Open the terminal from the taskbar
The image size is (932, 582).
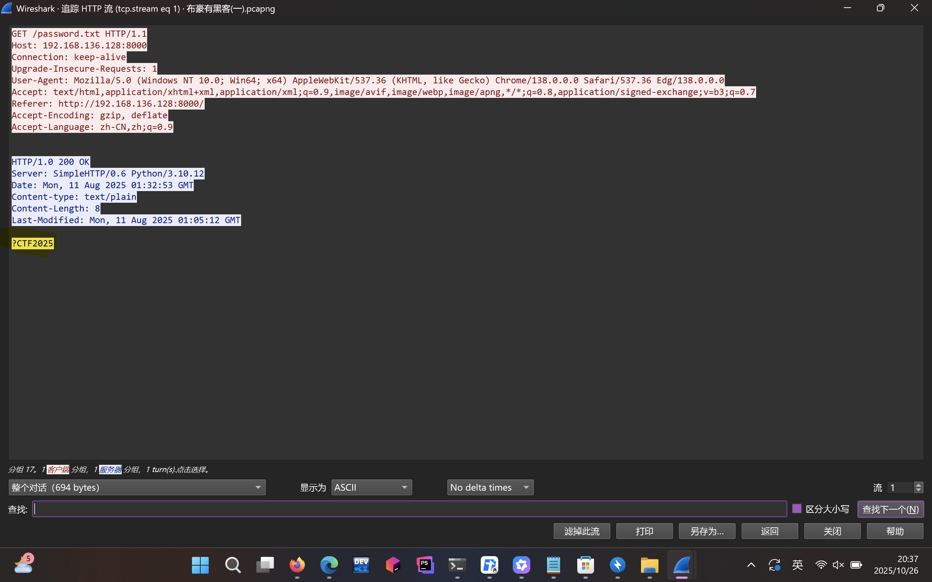click(457, 565)
